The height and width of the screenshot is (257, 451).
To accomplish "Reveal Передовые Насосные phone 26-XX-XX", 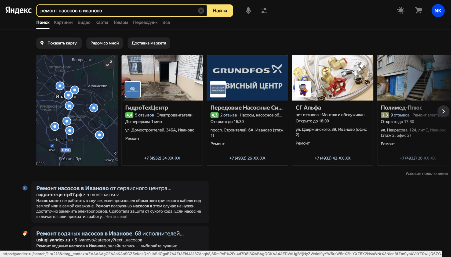I will pyautogui.click(x=247, y=158).
